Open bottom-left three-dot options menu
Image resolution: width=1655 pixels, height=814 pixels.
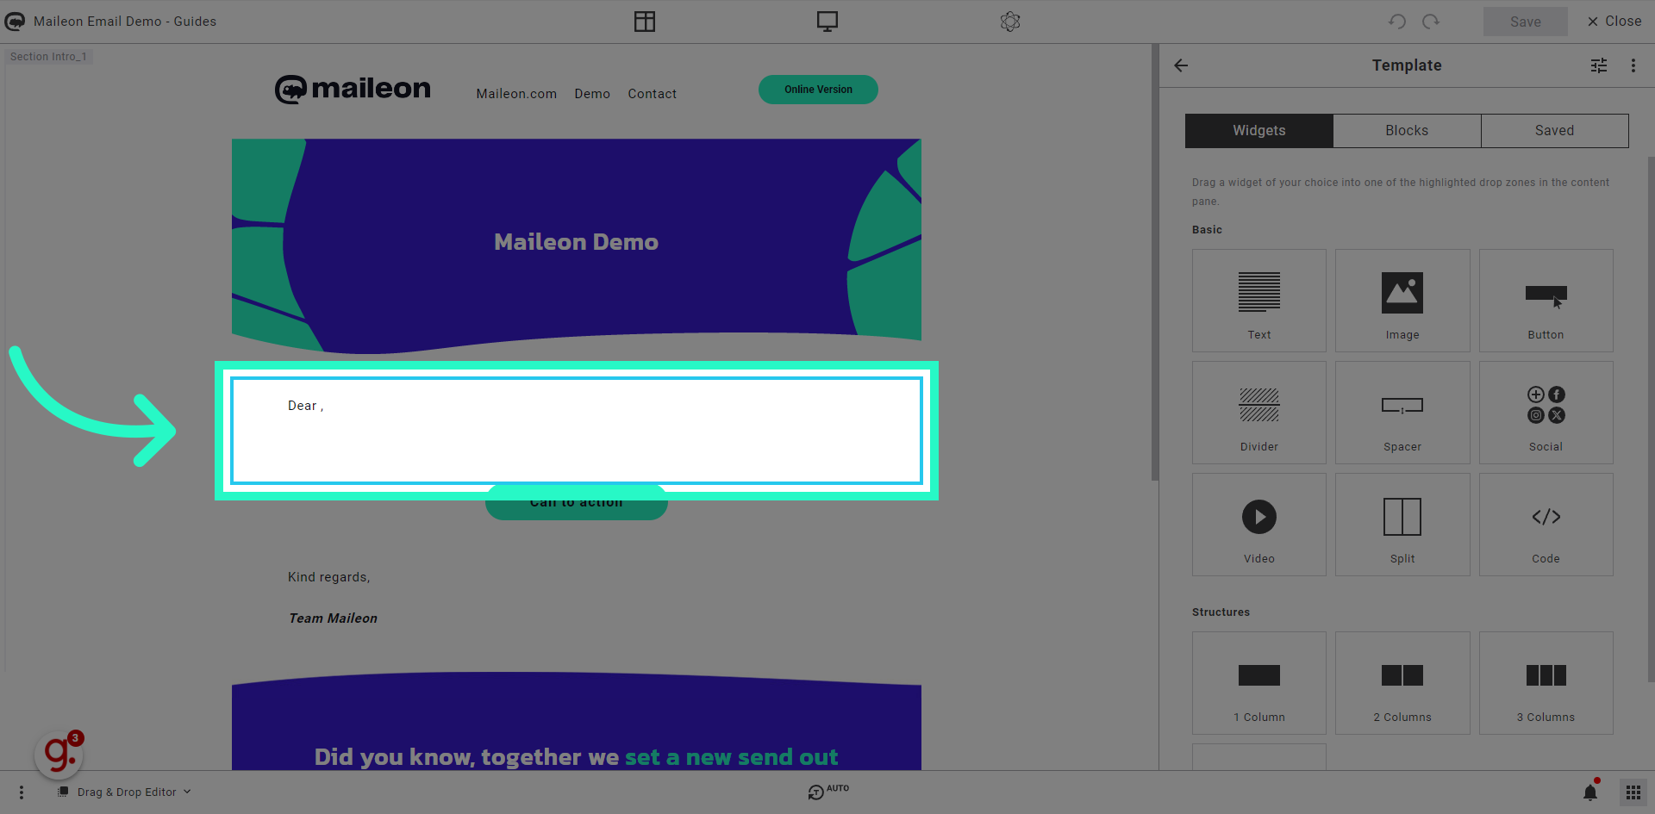point(22,792)
